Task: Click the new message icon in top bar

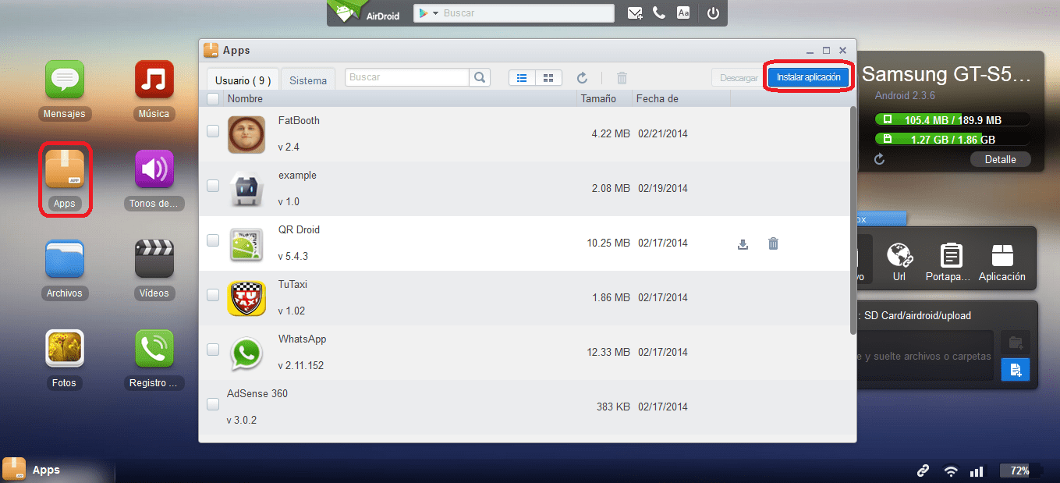Action: [x=635, y=13]
